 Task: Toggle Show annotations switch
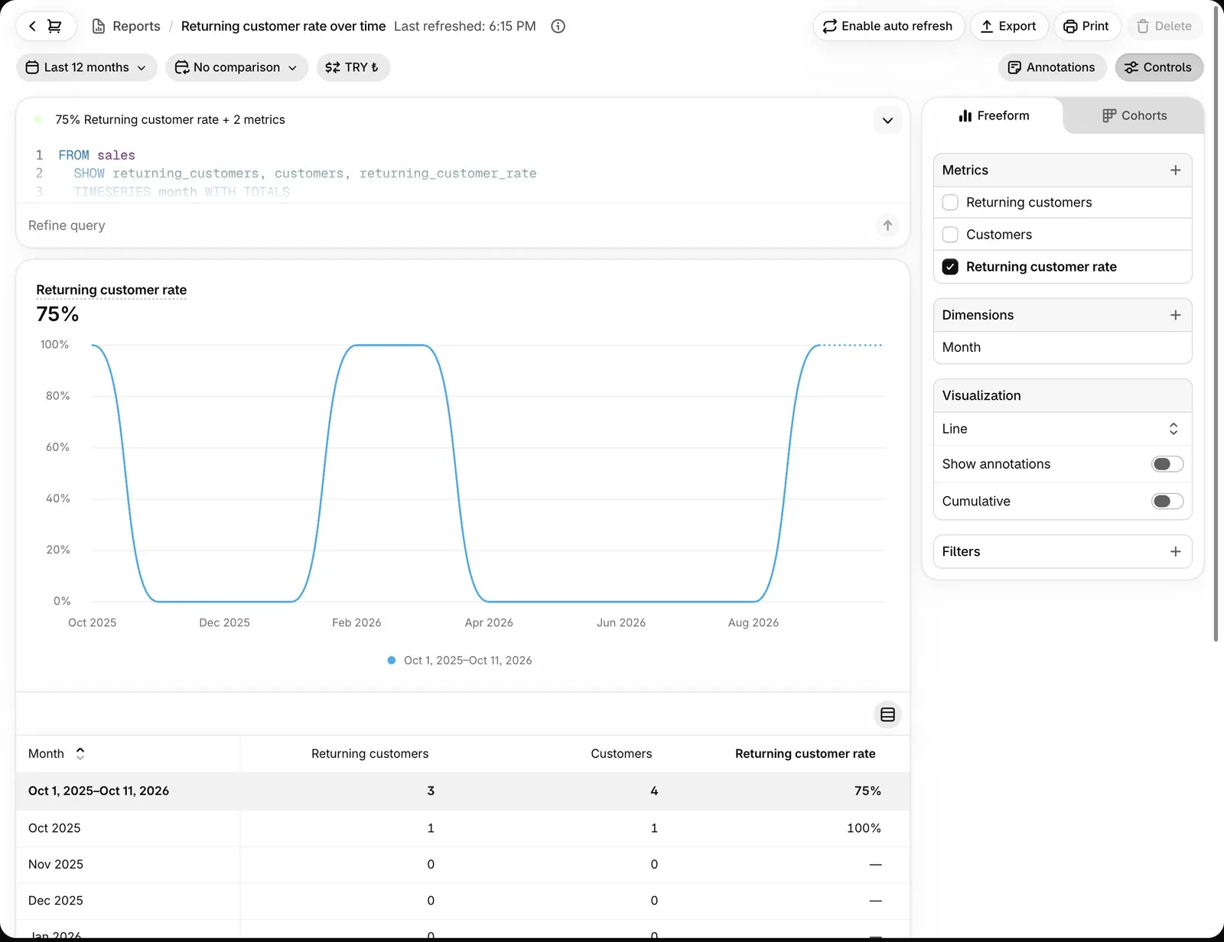[1167, 464]
